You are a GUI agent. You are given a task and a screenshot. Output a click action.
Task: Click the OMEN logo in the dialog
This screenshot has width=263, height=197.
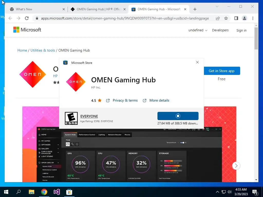click(x=76, y=82)
